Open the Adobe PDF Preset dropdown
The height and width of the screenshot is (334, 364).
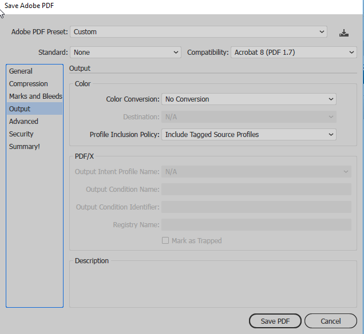click(199, 32)
